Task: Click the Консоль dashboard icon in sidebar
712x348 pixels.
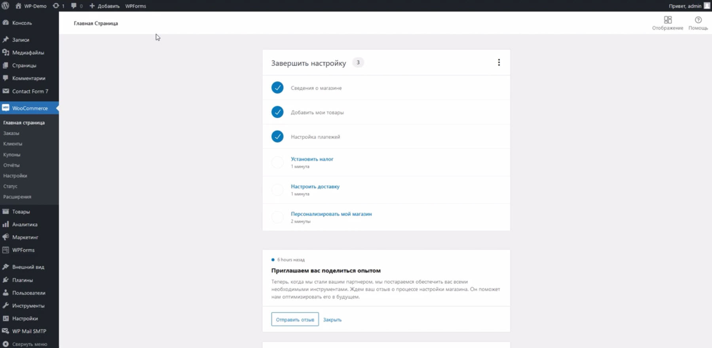Action: tap(6, 23)
